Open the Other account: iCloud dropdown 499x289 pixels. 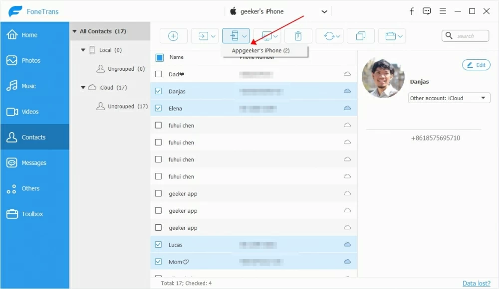449,98
